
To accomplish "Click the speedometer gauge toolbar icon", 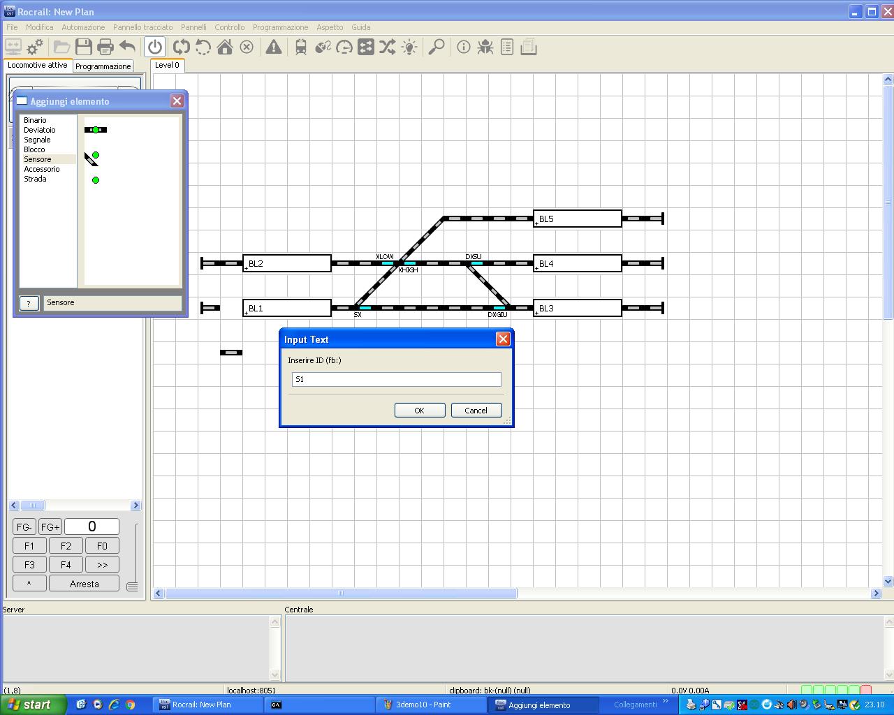I will click(344, 47).
